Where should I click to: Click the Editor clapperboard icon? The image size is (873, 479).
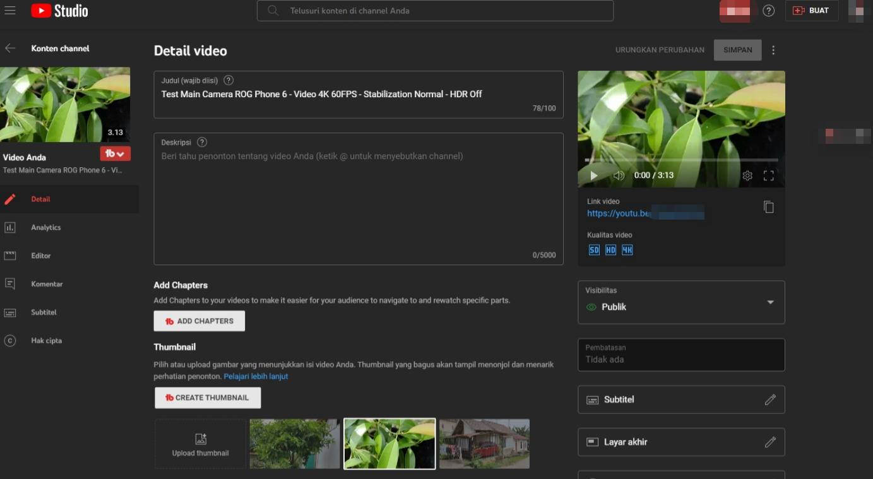tap(10, 256)
